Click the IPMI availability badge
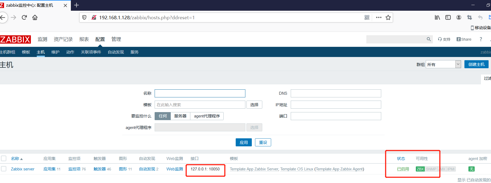 (451, 169)
